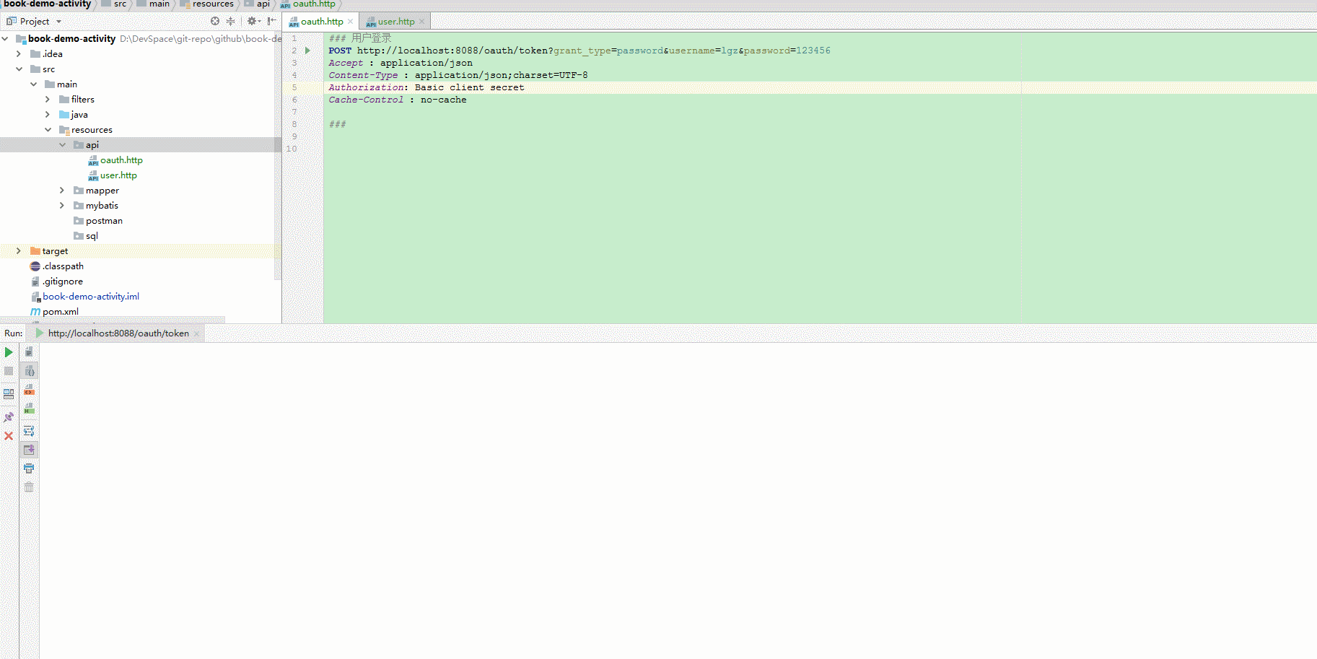Print the Run output
This screenshot has height=659, width=1317.
tap(29, 468)
